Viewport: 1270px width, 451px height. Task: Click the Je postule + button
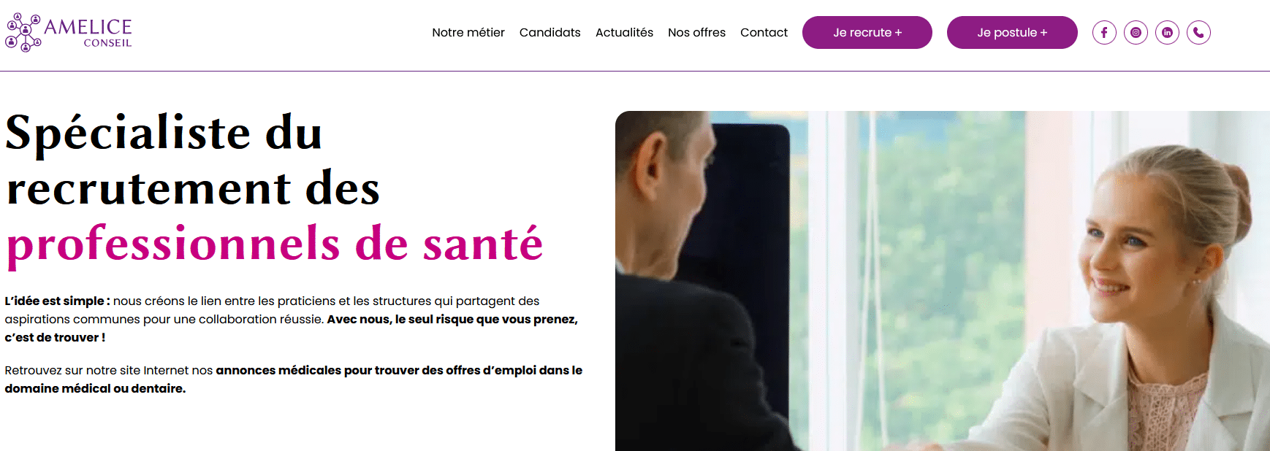(x=1012, y=33)
